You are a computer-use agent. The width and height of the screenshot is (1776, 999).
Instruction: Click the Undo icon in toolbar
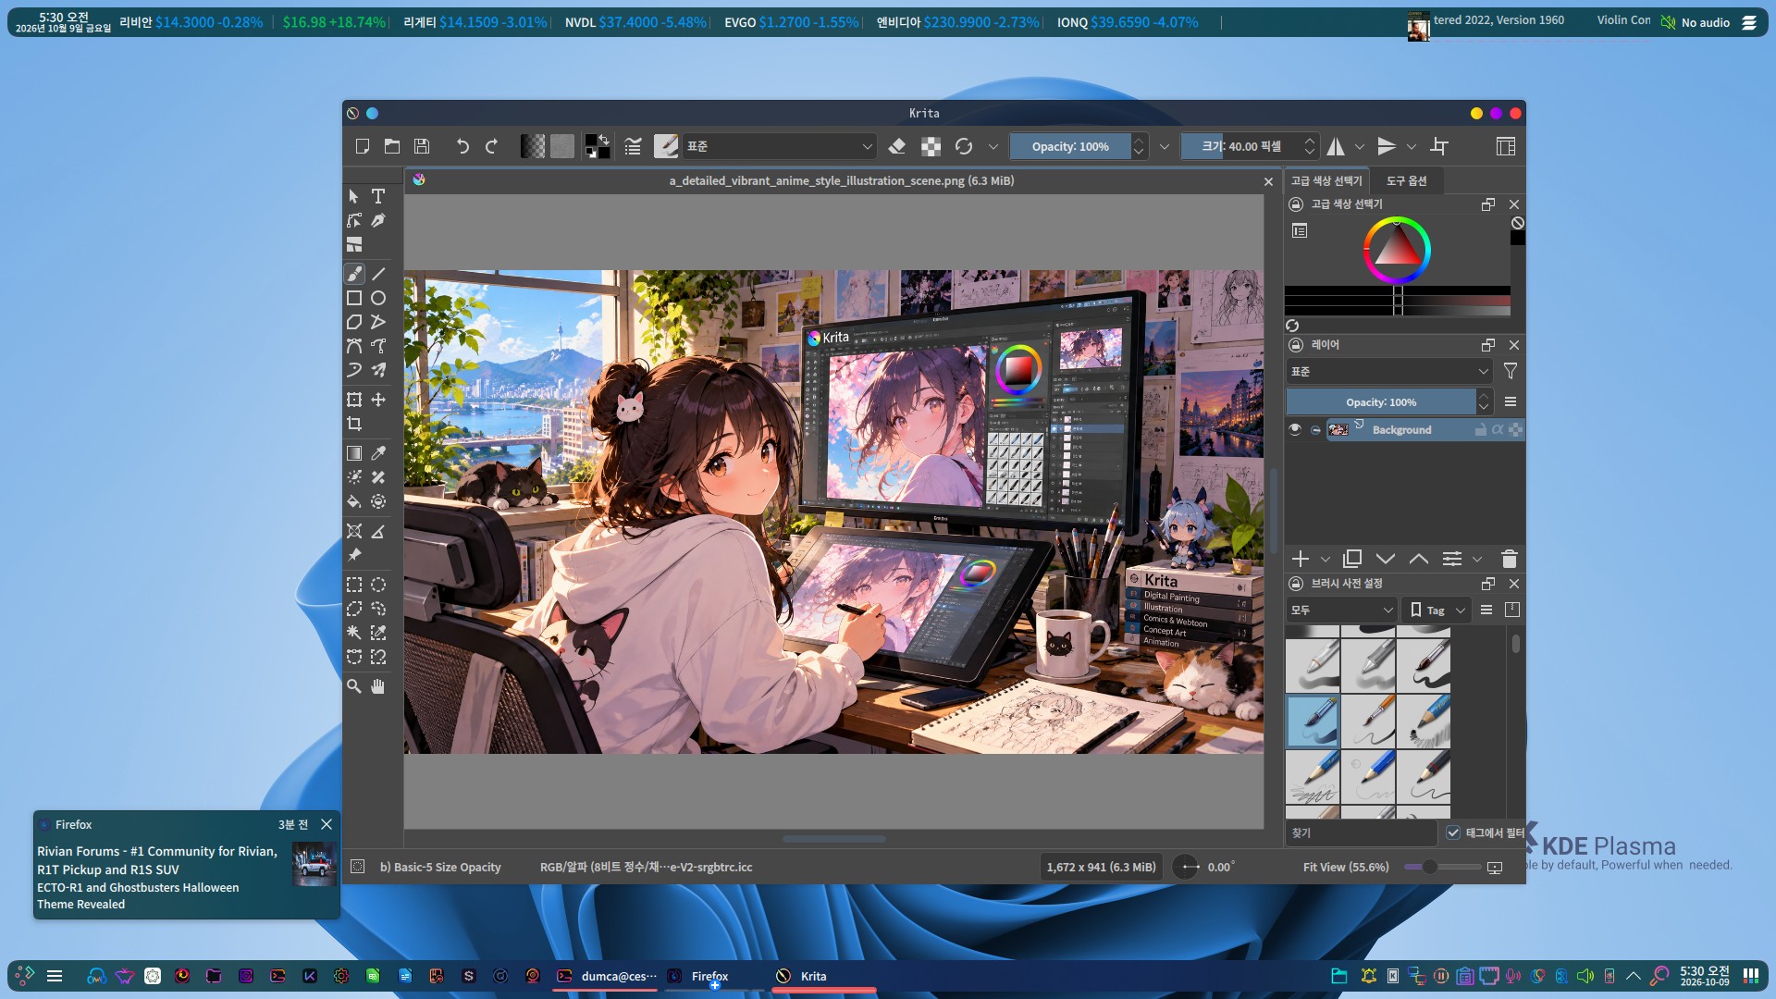462,146
